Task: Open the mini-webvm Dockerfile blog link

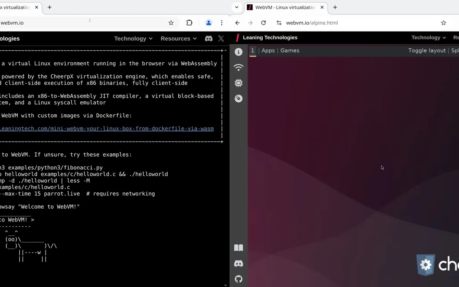Action: point(107,129)
